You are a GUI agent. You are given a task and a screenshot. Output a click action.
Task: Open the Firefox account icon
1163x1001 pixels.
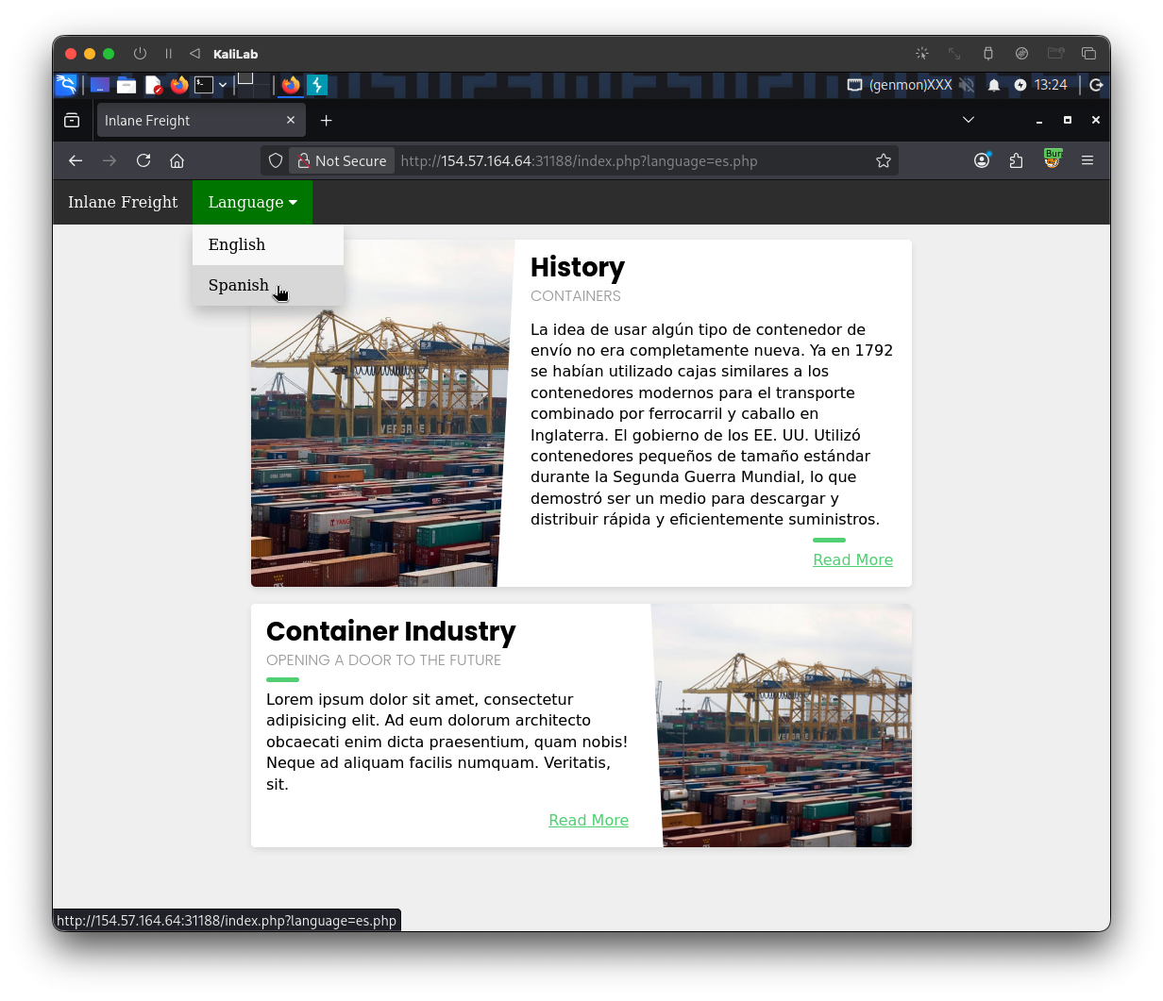(982, 161)
